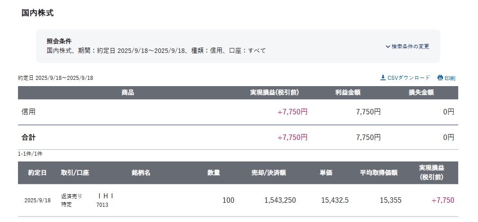Select the ＩＨＩ stock name
Image resolution: width=478 pixels, height=222 pixels.
[x=106, y=196]
